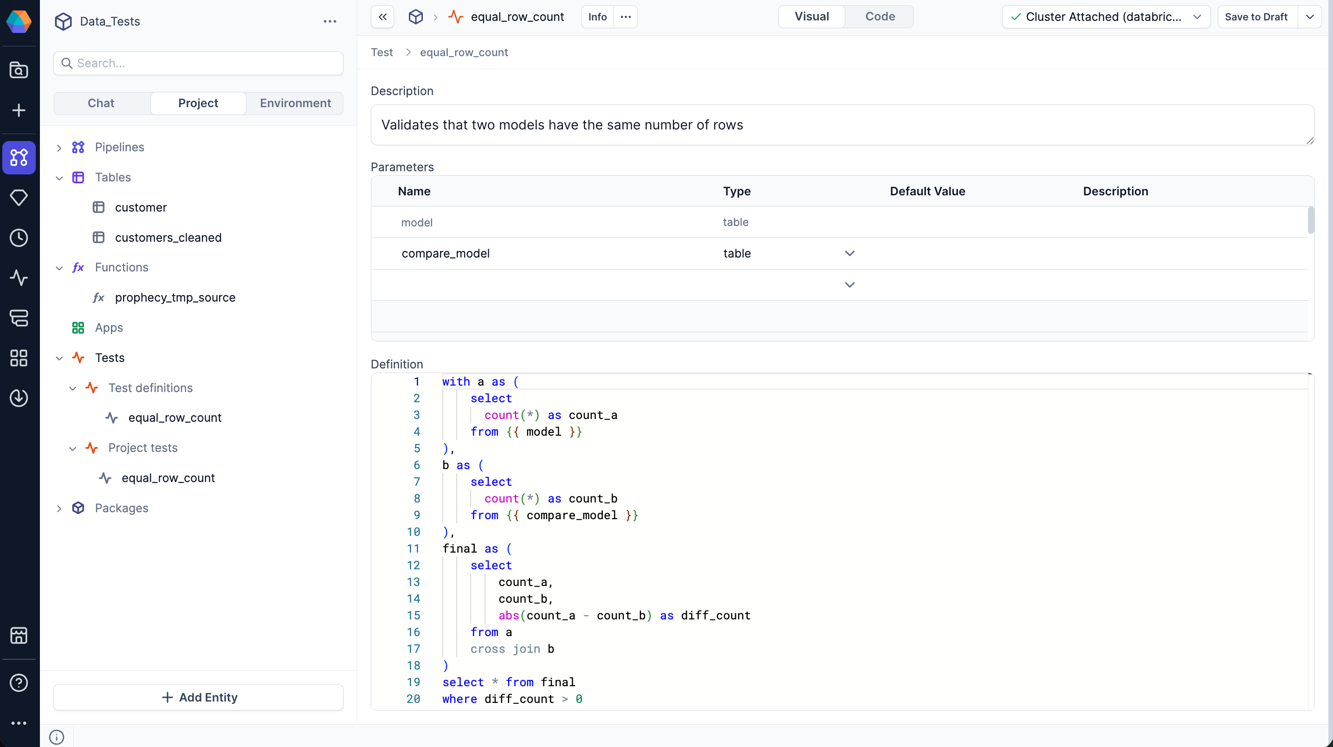Viewport: 1333px width, 747px height.
Task: Collapse the Test definitions tree node
Action: click(x=72, y=388)
